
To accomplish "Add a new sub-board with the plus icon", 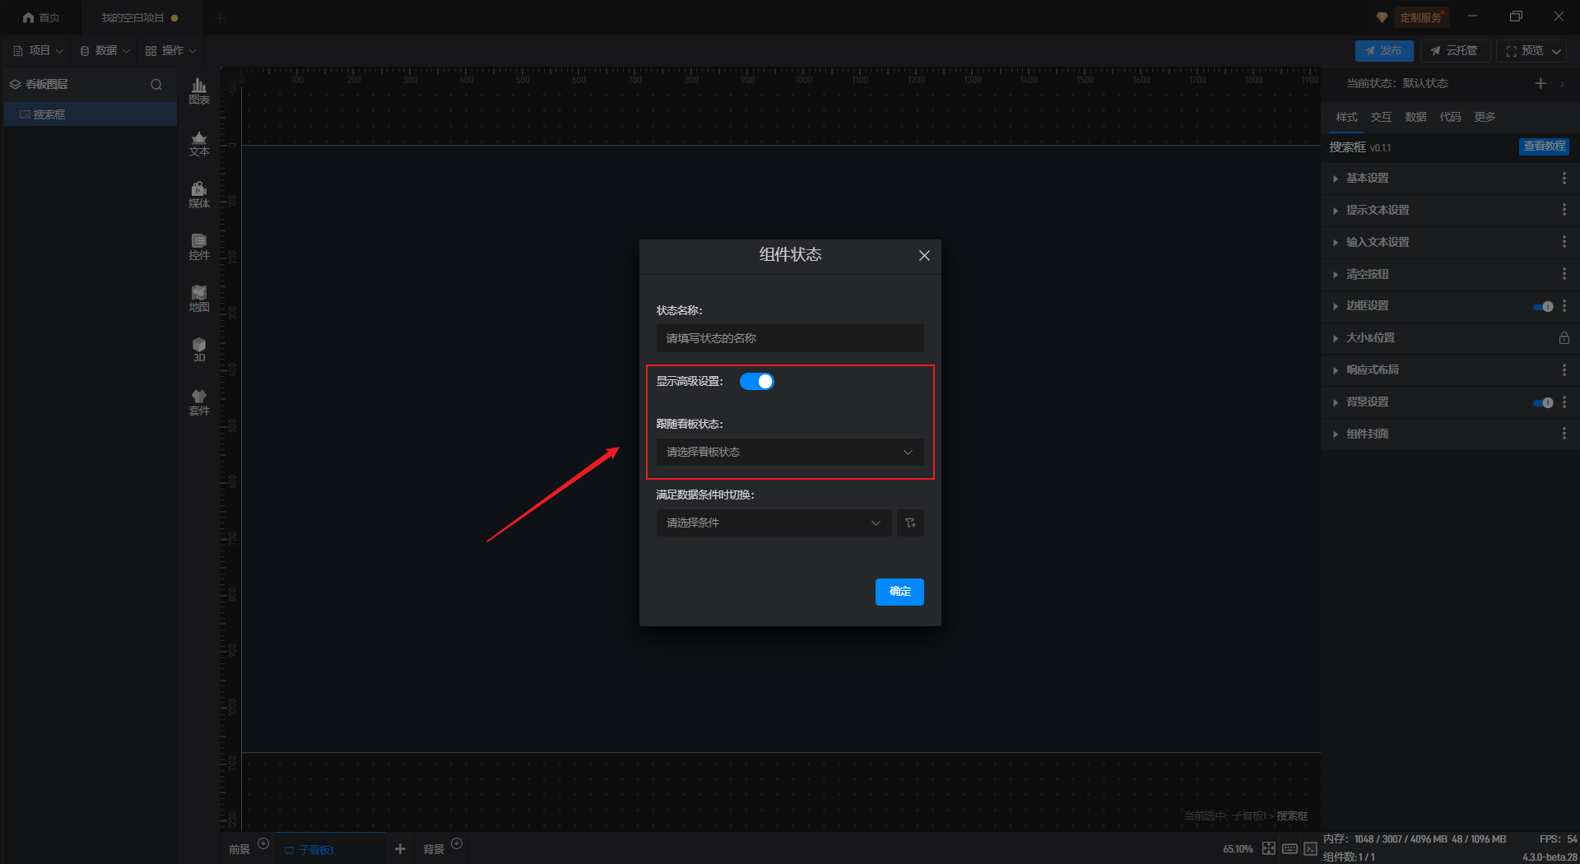I will (400, 849).
